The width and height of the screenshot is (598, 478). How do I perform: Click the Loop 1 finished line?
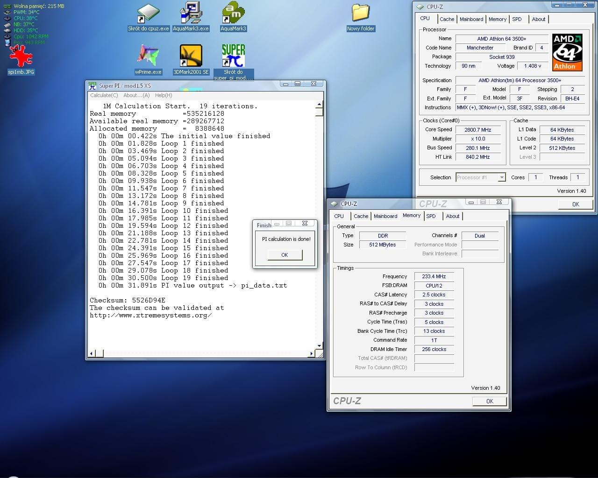(161, 143)
